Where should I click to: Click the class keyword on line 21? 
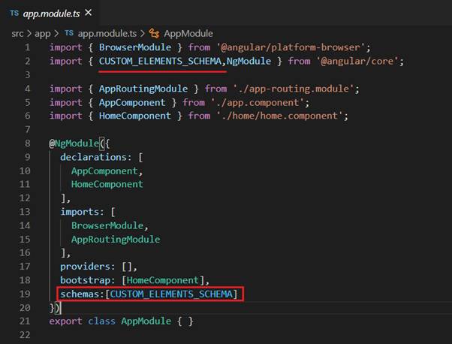(102, 321)
